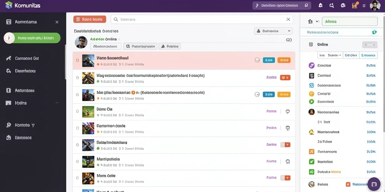
Task: Open the two-dots menu icon in header
Action: tap(364, 5)
